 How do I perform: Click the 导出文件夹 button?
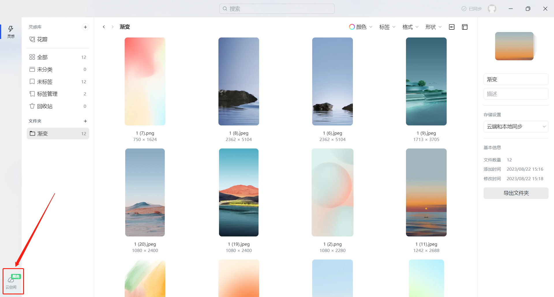click(x=516, y=193)
